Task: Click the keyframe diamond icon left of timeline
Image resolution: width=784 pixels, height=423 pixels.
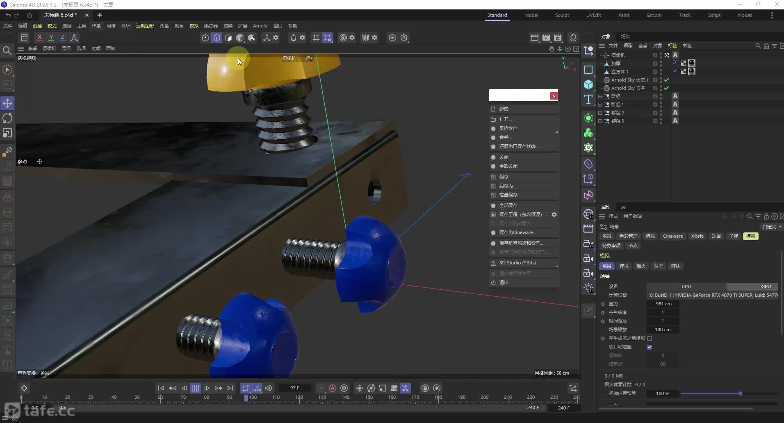Action: [x=24, y=388]
